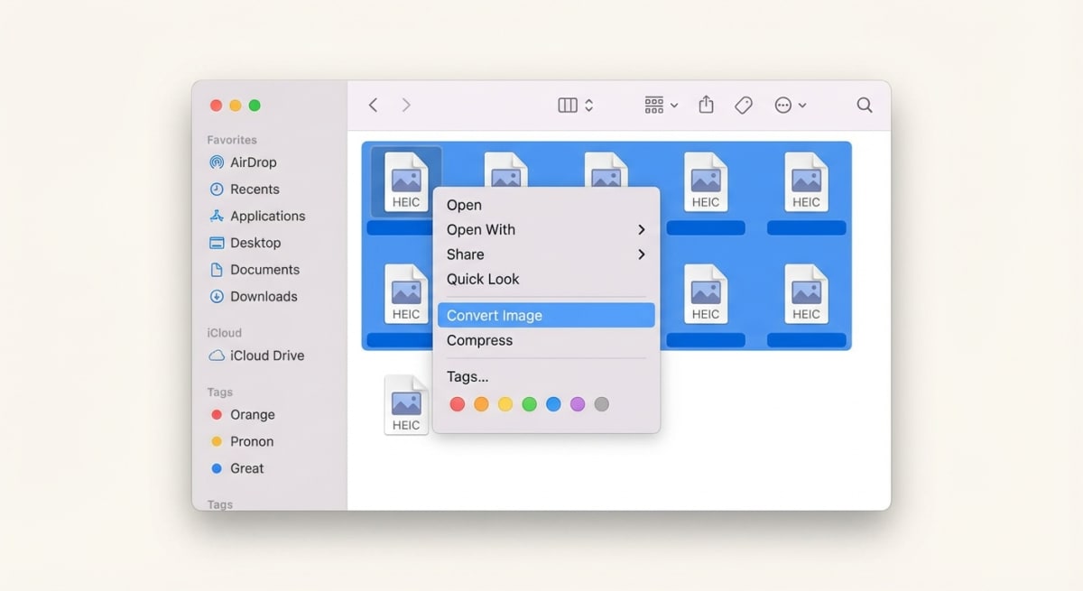
Task: Select AirDrop in the sidebar
Action: coord(252,162)
